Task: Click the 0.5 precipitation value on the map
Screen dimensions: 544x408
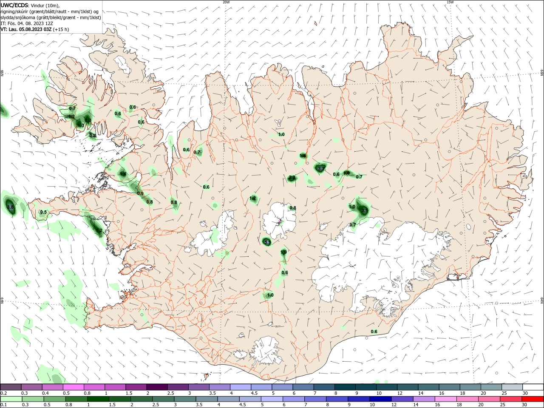Action: click(43, 212)
